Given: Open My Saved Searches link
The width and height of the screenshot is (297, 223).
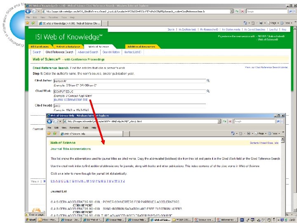Looking at the screenshot, I should pyautogui.click(x=255, y=30).
